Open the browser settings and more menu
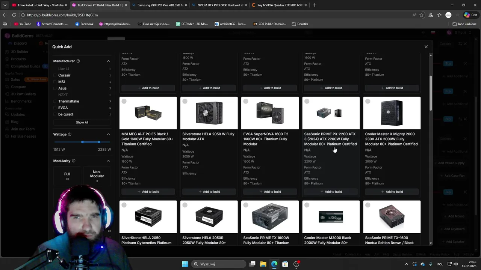 pyautogui.click(x=457, y=15)
